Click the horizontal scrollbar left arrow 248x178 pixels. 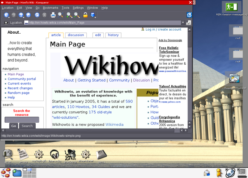[3, 130]
